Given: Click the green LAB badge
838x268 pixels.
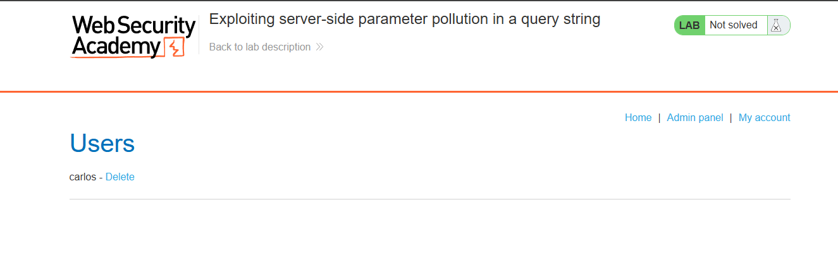Looking at the screenshot, I should coord(689,25).
